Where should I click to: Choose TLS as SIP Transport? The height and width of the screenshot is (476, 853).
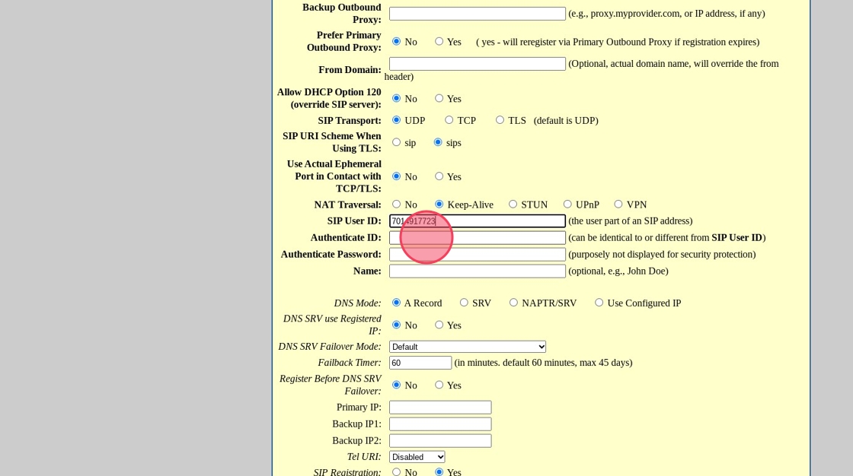pyautogui.click(x=500, y=119)
